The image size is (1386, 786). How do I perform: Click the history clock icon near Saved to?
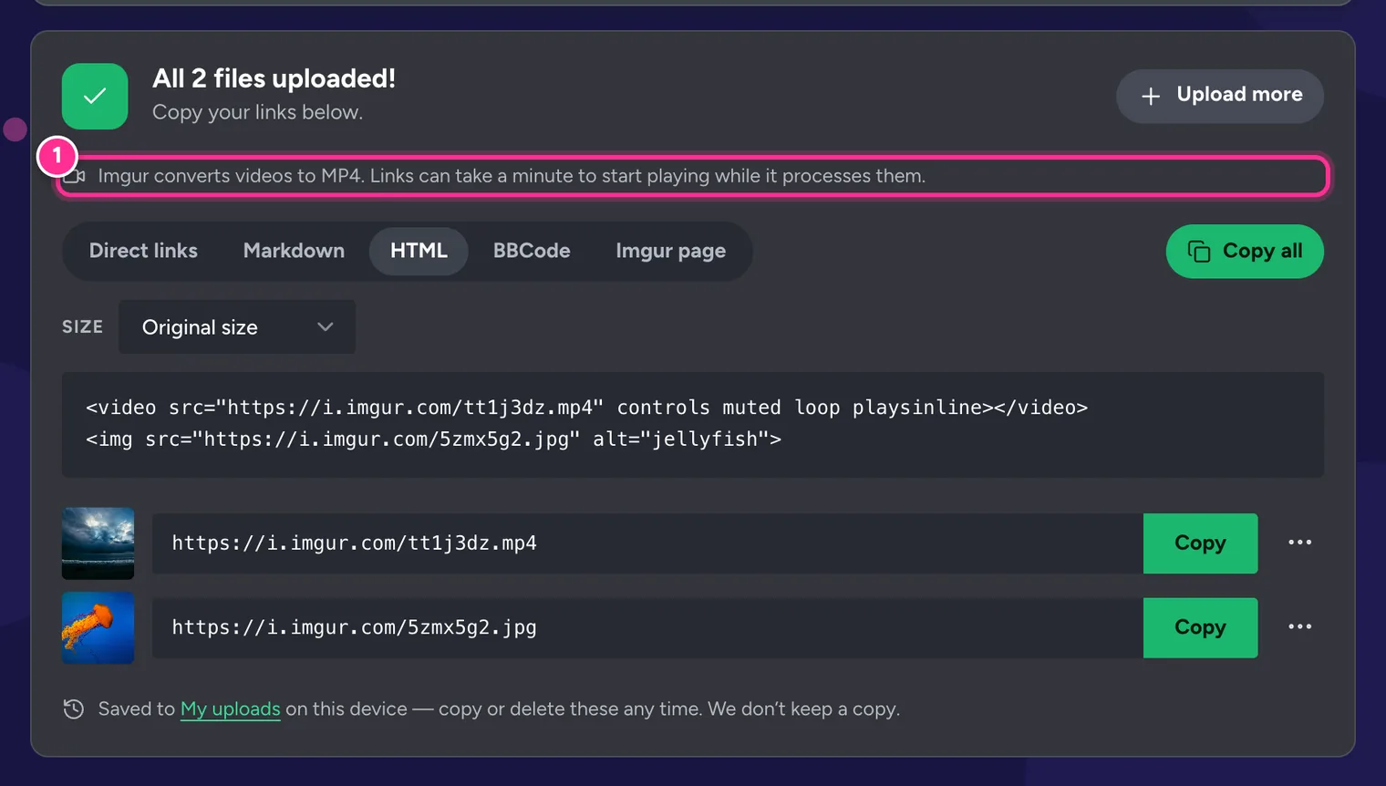click(74, 708)
